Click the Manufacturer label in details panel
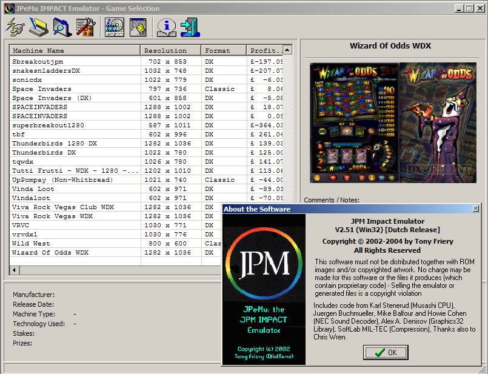 pyautogui.click(x=33, y=295)
